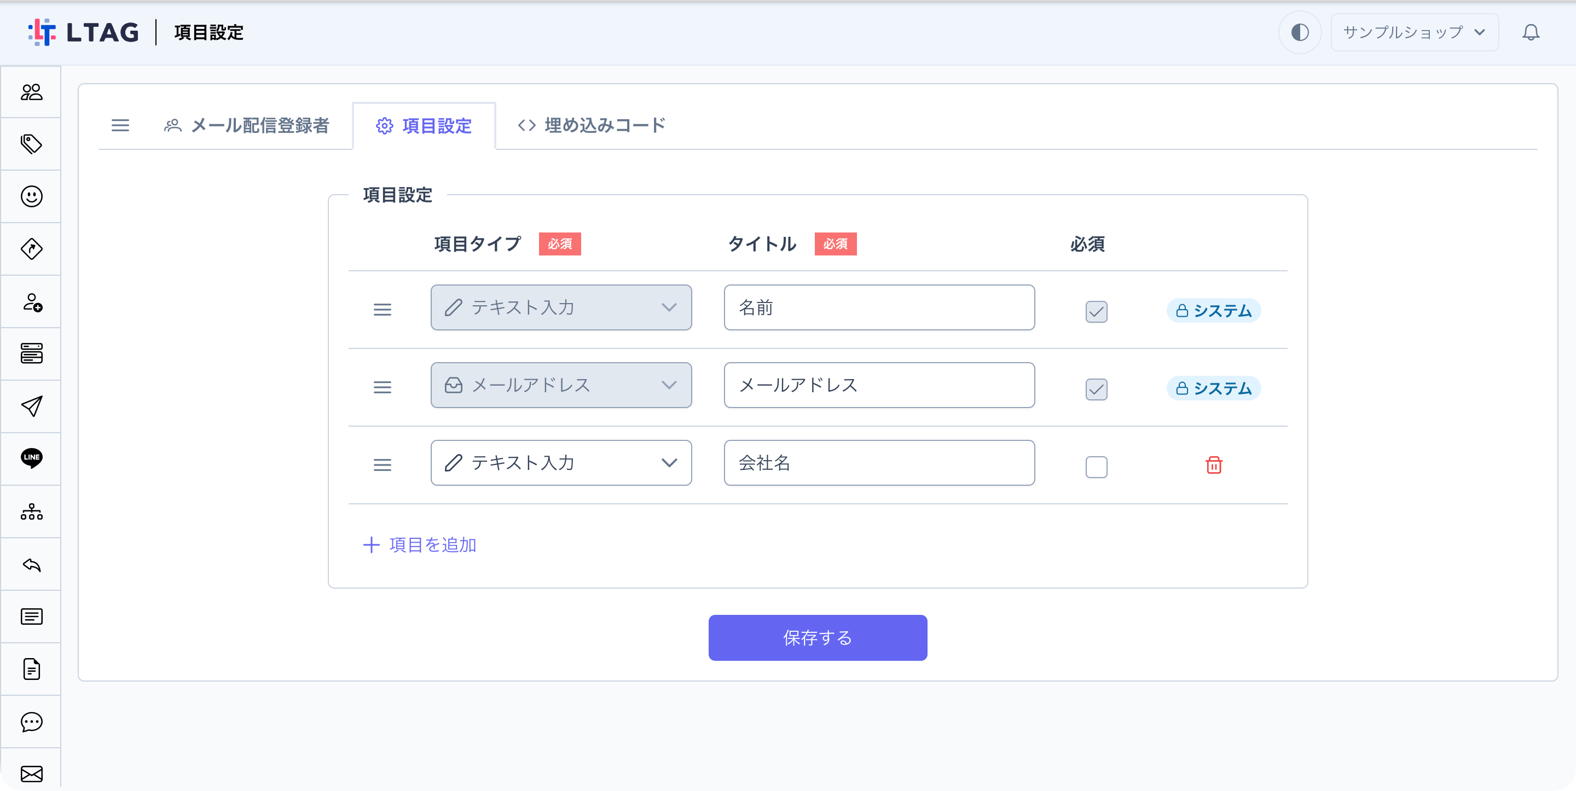
Task: Open the hierarchy tree sidebar icon
Action: 31,511
